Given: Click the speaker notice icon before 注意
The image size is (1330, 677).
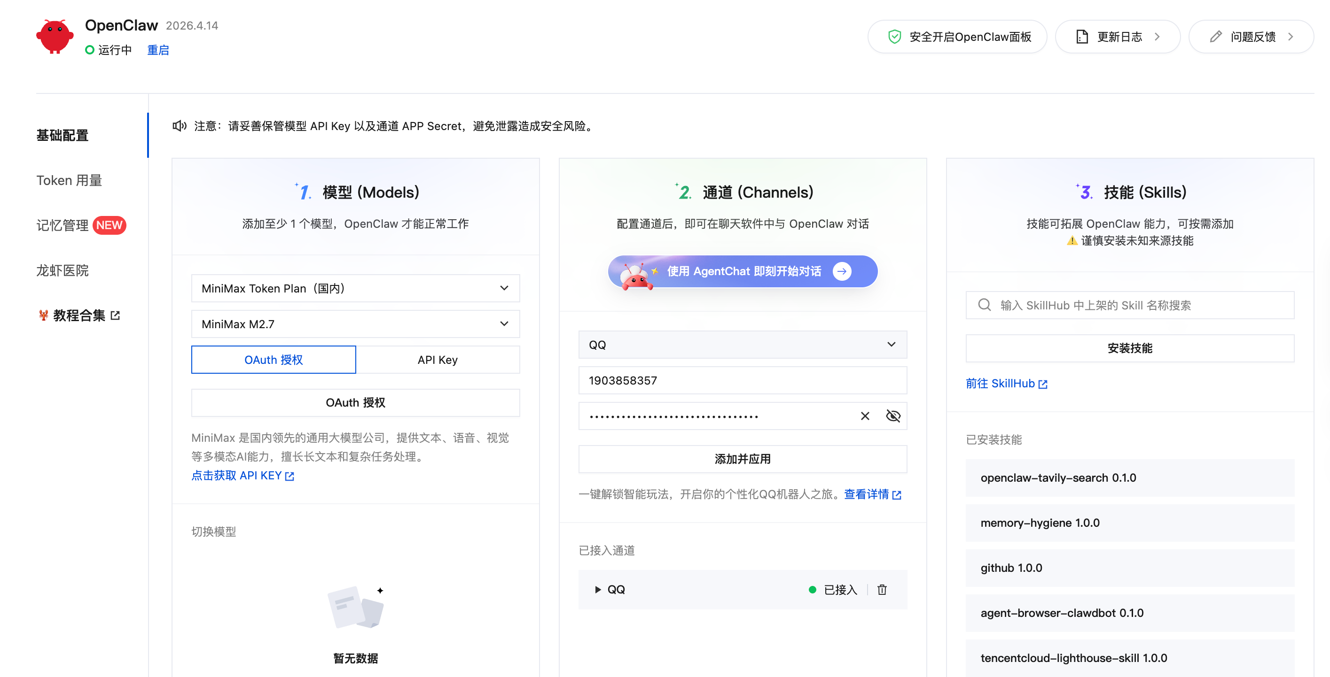Looking at the screenshot, I should [179, 126].
